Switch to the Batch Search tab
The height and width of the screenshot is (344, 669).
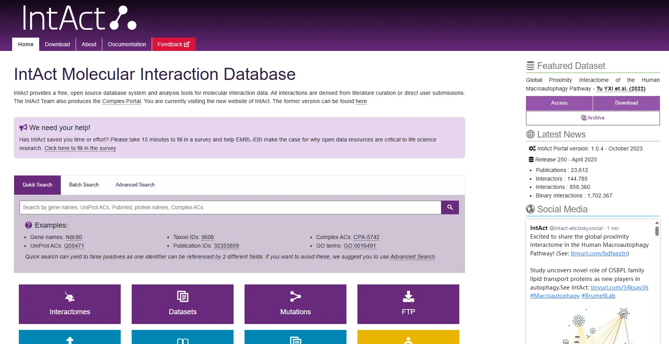(x=84, y=185)
